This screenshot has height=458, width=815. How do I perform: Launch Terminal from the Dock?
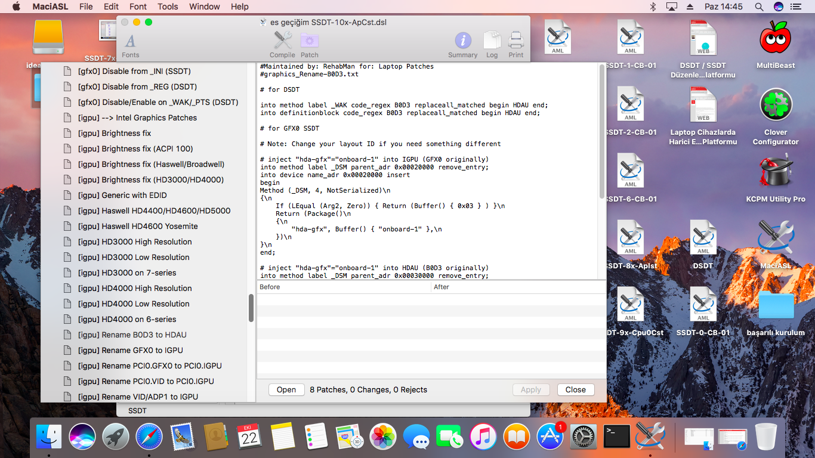coord(617,437)
